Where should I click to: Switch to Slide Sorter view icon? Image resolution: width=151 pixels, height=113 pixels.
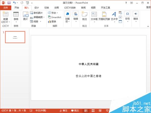[x=93, y=111]
